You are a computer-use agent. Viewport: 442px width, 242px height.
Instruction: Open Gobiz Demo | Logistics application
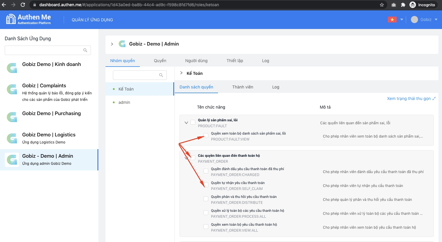tap(49, 135)
